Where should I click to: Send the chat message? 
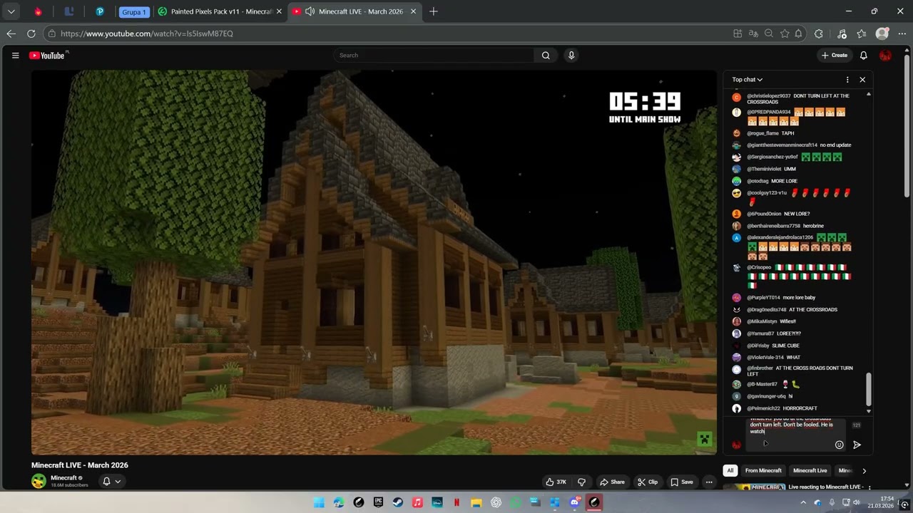pos(857,445)
